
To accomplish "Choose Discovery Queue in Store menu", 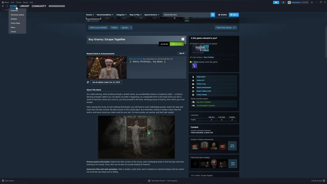I will (x=17, y=15).
